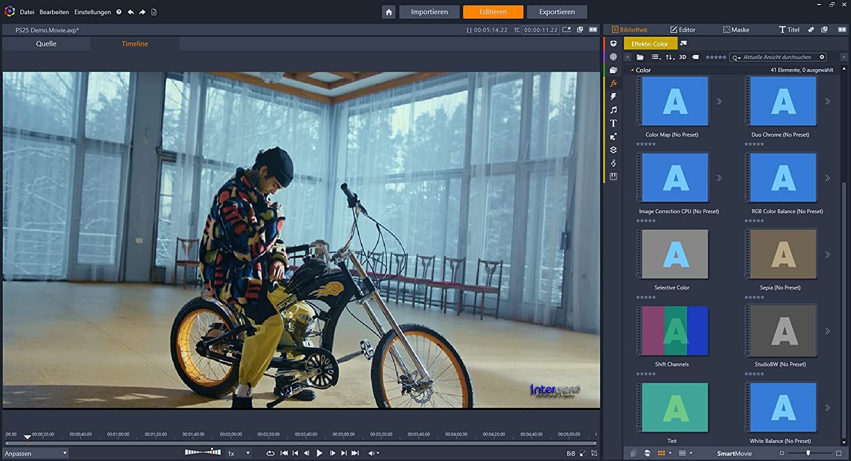Switch to the Quelle tab

46,44
